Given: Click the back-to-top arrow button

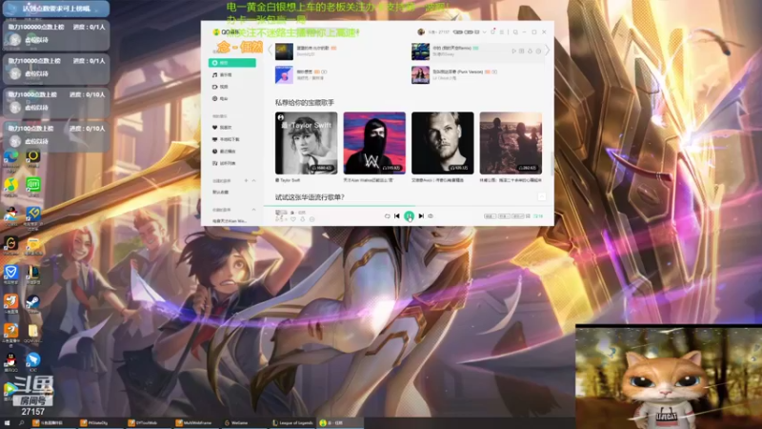Looking at the screenshot, I should coord(542,196).
